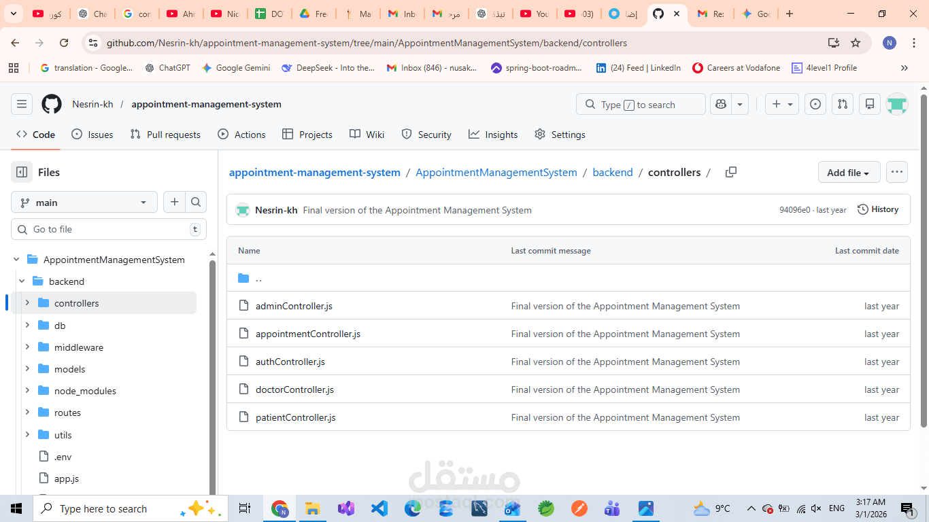Open the adminController.js file

294,306
